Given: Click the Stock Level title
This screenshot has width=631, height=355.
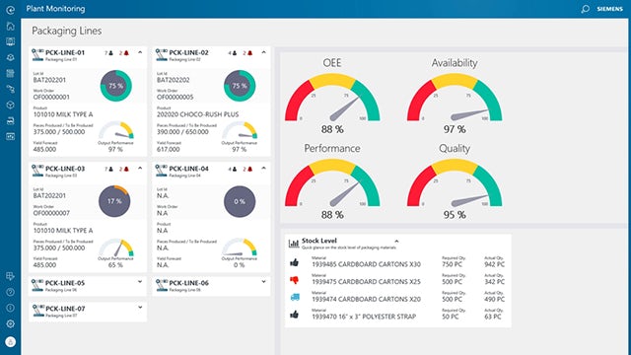Looking at the screenshot, I should tap(319, 241).
